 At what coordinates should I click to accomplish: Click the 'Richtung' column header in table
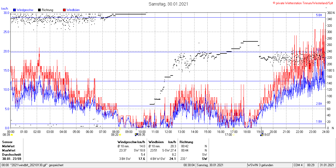186,142
